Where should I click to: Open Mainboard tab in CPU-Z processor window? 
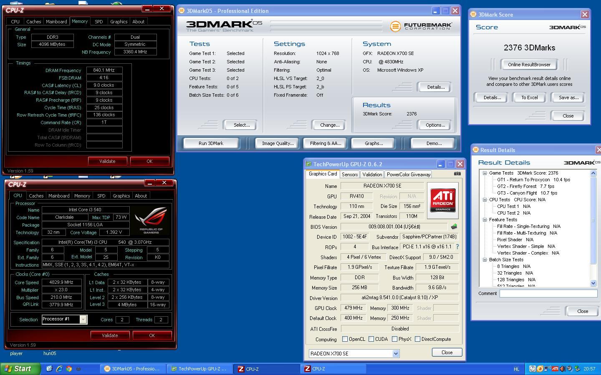pos(59,196)
